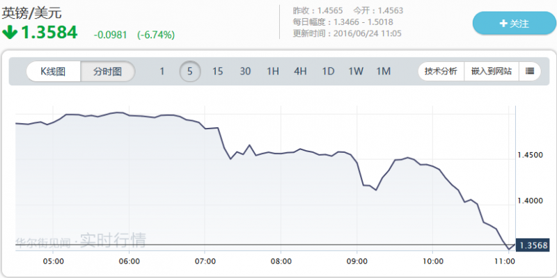Select the 5 minute interval
This screenshot has width=557, height=278.
coord(189,72)
